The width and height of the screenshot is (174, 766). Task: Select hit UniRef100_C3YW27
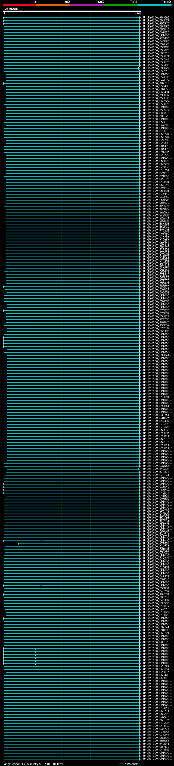156,289
